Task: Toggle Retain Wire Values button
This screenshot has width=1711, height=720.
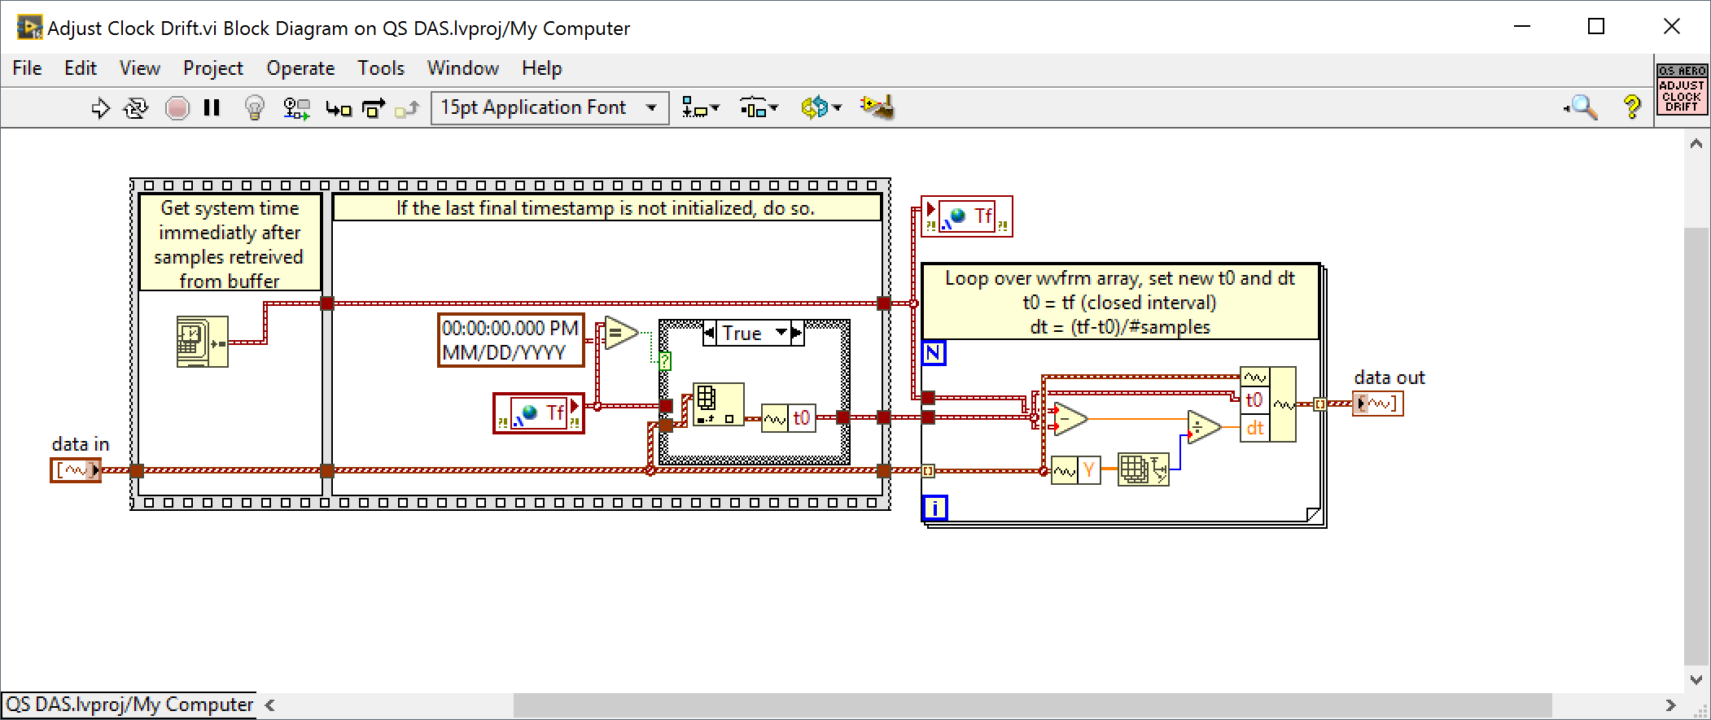Action: (296, 108)
